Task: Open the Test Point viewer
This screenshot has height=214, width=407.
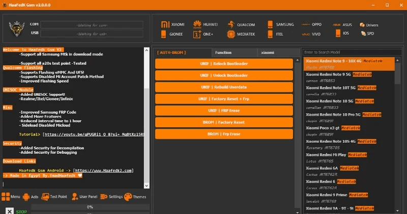Action: click(46, 196)
